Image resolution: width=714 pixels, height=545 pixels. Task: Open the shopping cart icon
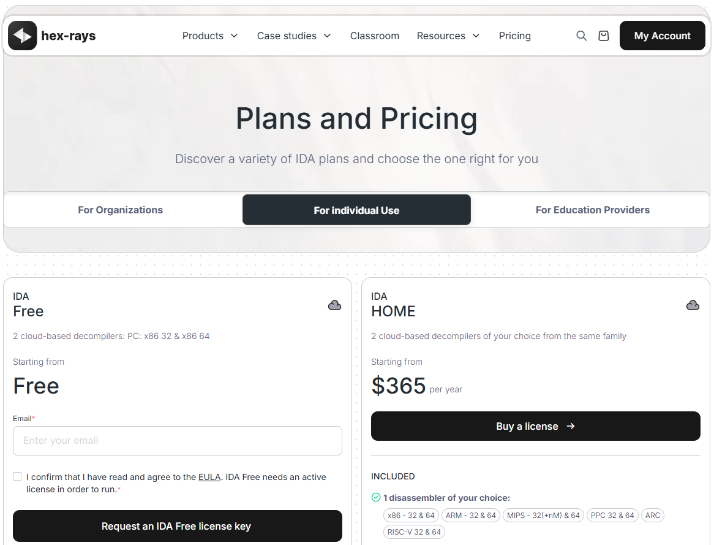604,36
